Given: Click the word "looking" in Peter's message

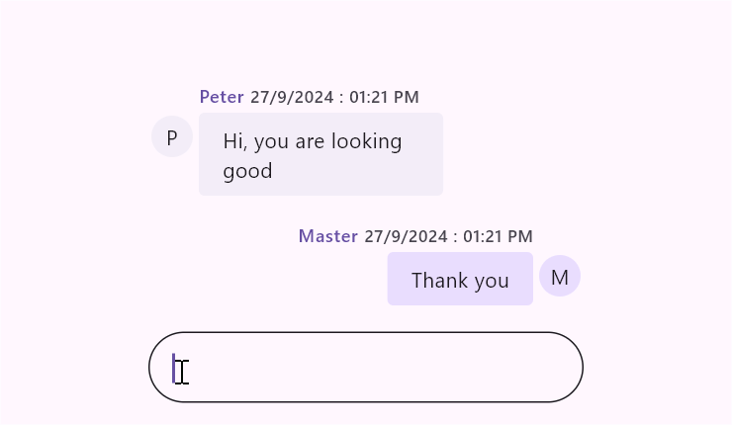Looking at the screenshot, I should click(367, 141).
